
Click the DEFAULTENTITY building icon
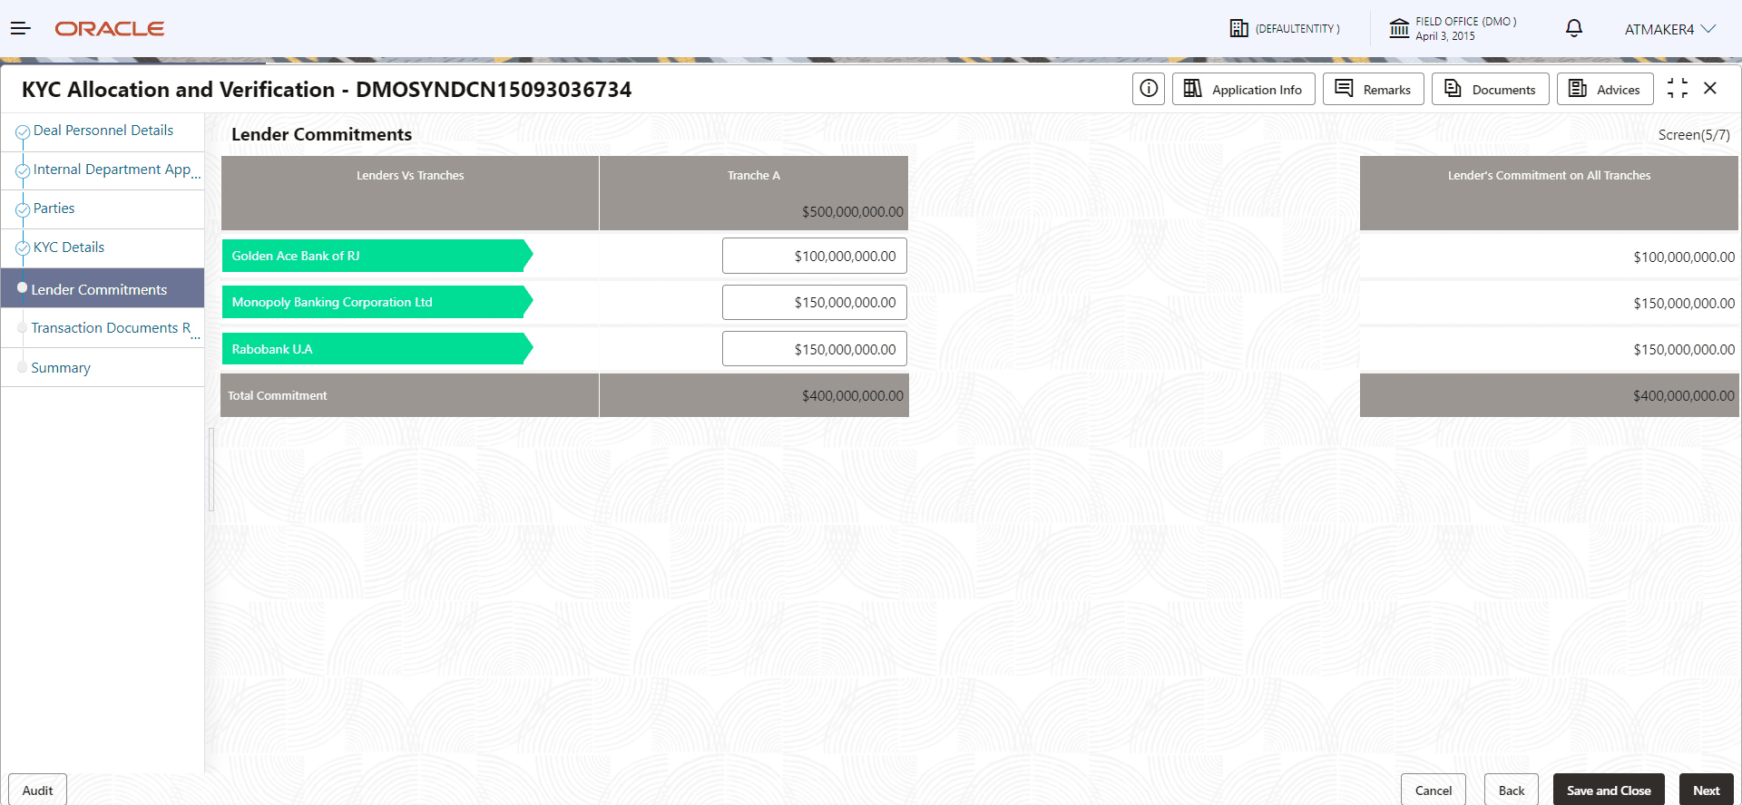[1238, 29]
